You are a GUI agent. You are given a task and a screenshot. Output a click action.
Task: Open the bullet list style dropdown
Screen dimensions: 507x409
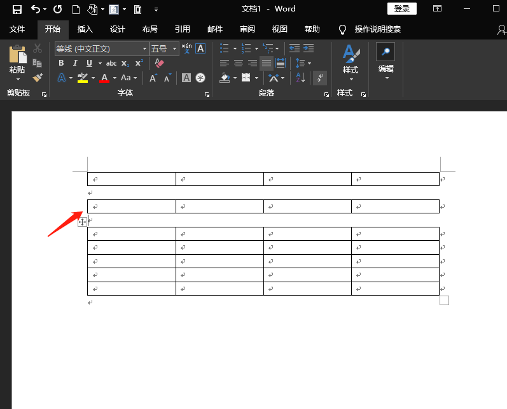235,49
